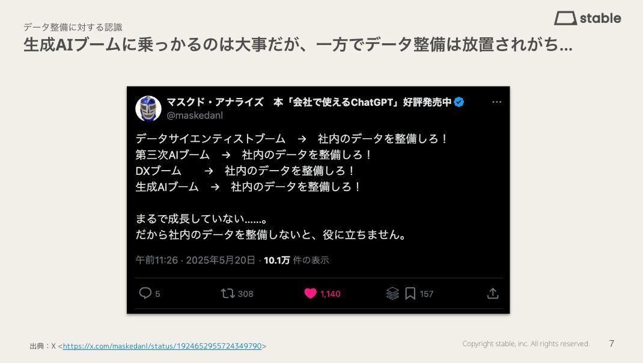Click the page number 7
Image resolution: width=643 pixels, height=363 pixels.
coord(611,344)
